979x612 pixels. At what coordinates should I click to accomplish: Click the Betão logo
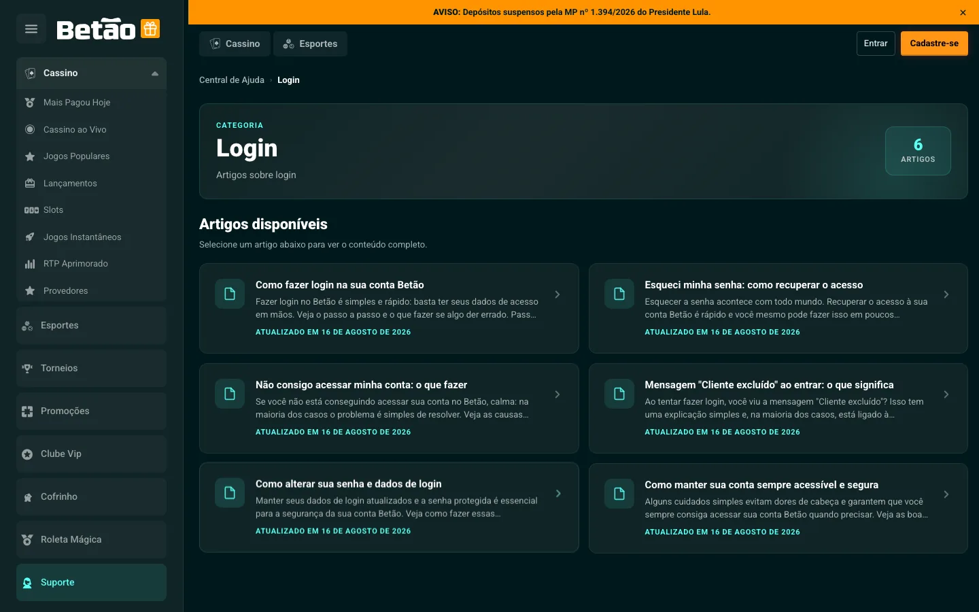point(96,29)
